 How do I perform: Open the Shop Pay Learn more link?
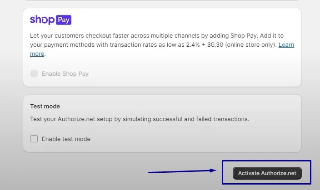pos(286,44)
